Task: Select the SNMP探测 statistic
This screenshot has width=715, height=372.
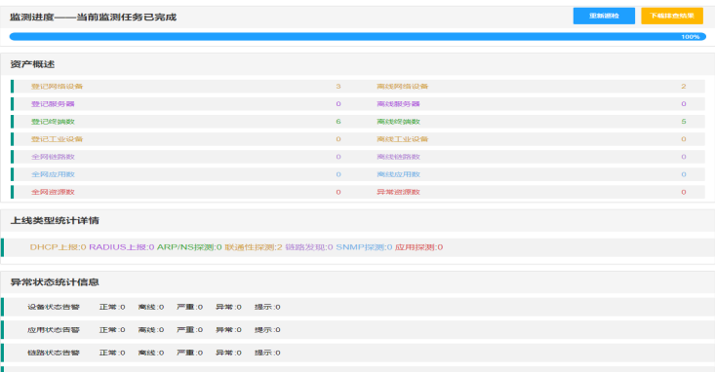Action: [364, 247]
